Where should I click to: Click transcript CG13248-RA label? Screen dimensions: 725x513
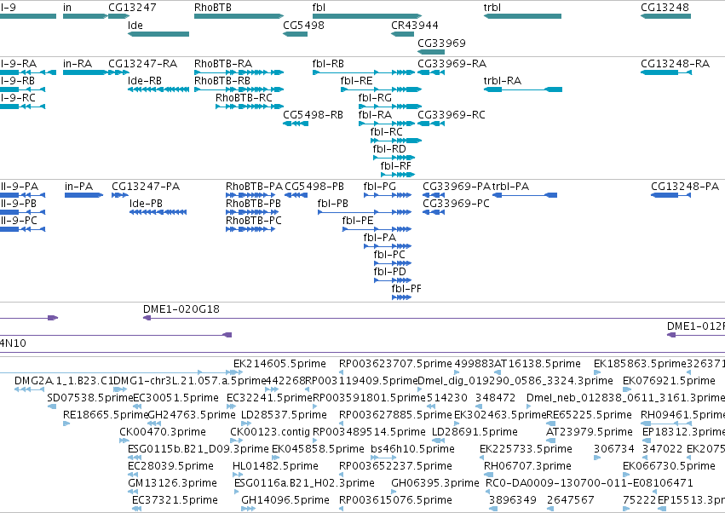(675, 63)
